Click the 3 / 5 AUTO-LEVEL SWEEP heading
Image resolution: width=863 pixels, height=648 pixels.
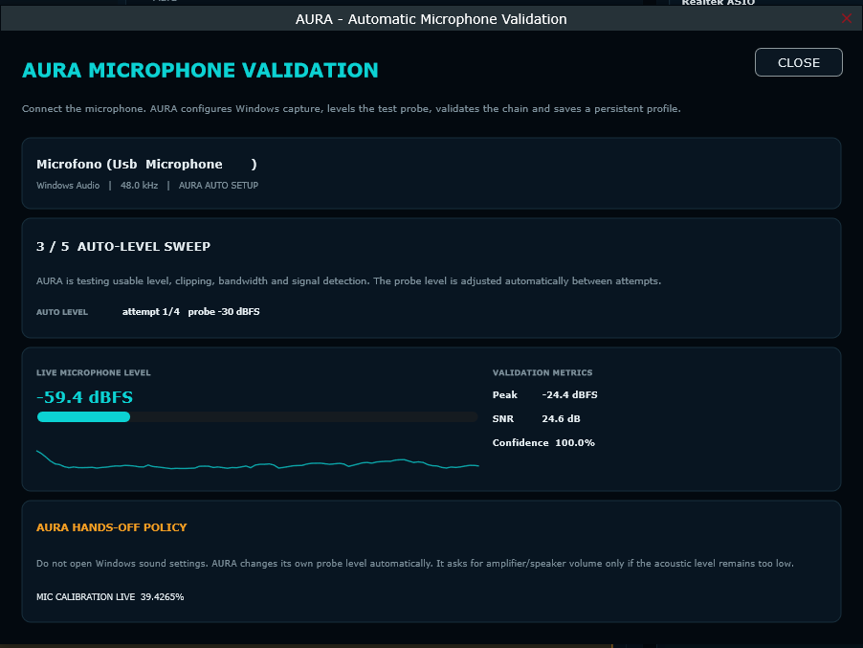click(123, 247)
